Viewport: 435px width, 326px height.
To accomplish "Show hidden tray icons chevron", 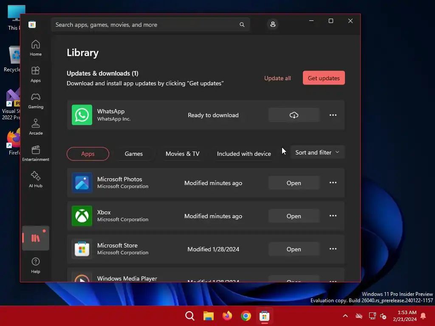I will point(345,316).
